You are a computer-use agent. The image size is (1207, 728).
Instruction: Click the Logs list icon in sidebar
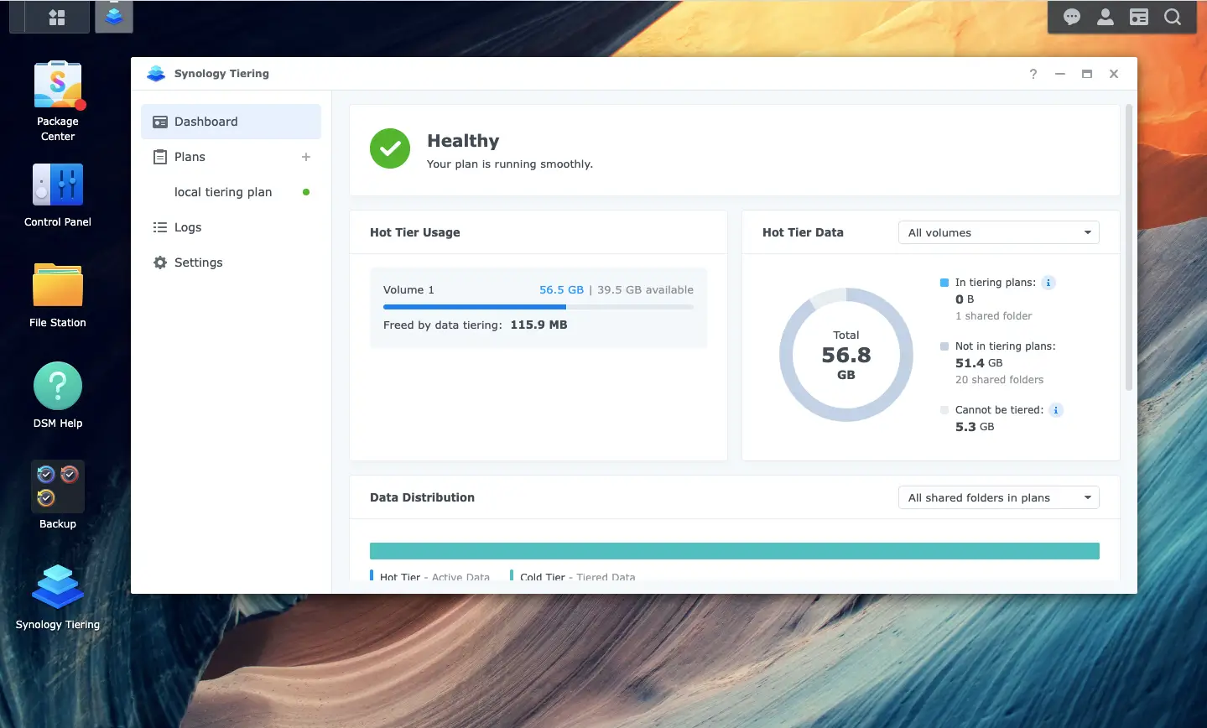(160, 227)
